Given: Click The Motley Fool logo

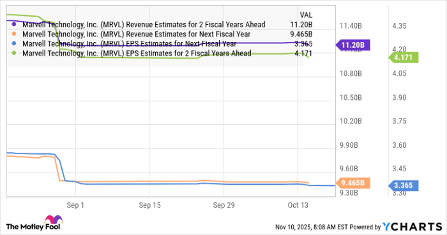Looking at the screenshot, I should [34, 223].
